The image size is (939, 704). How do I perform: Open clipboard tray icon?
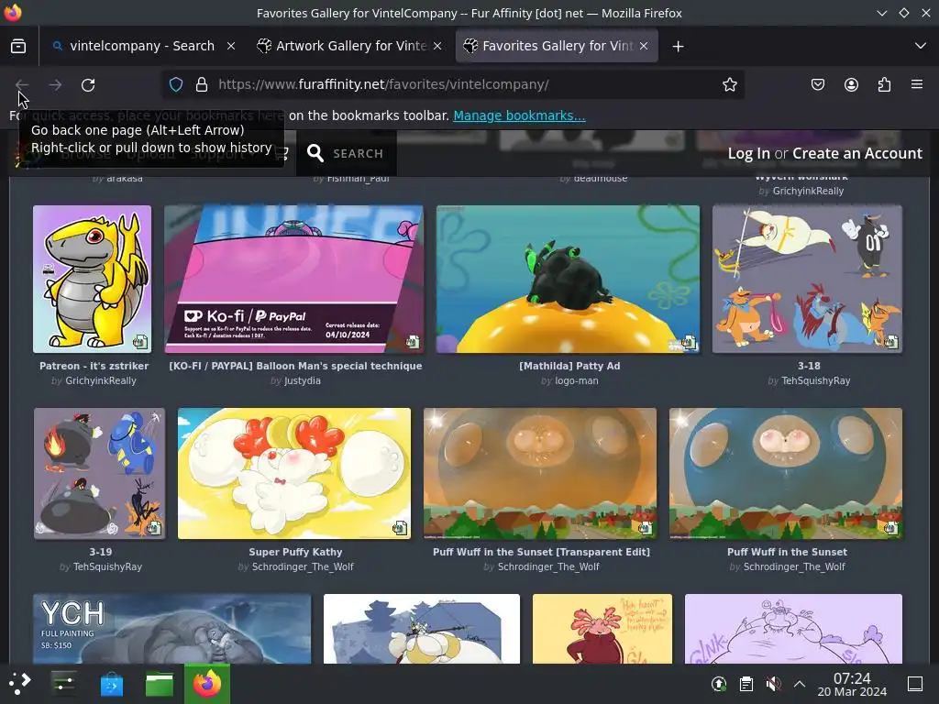tap(746, 684)
